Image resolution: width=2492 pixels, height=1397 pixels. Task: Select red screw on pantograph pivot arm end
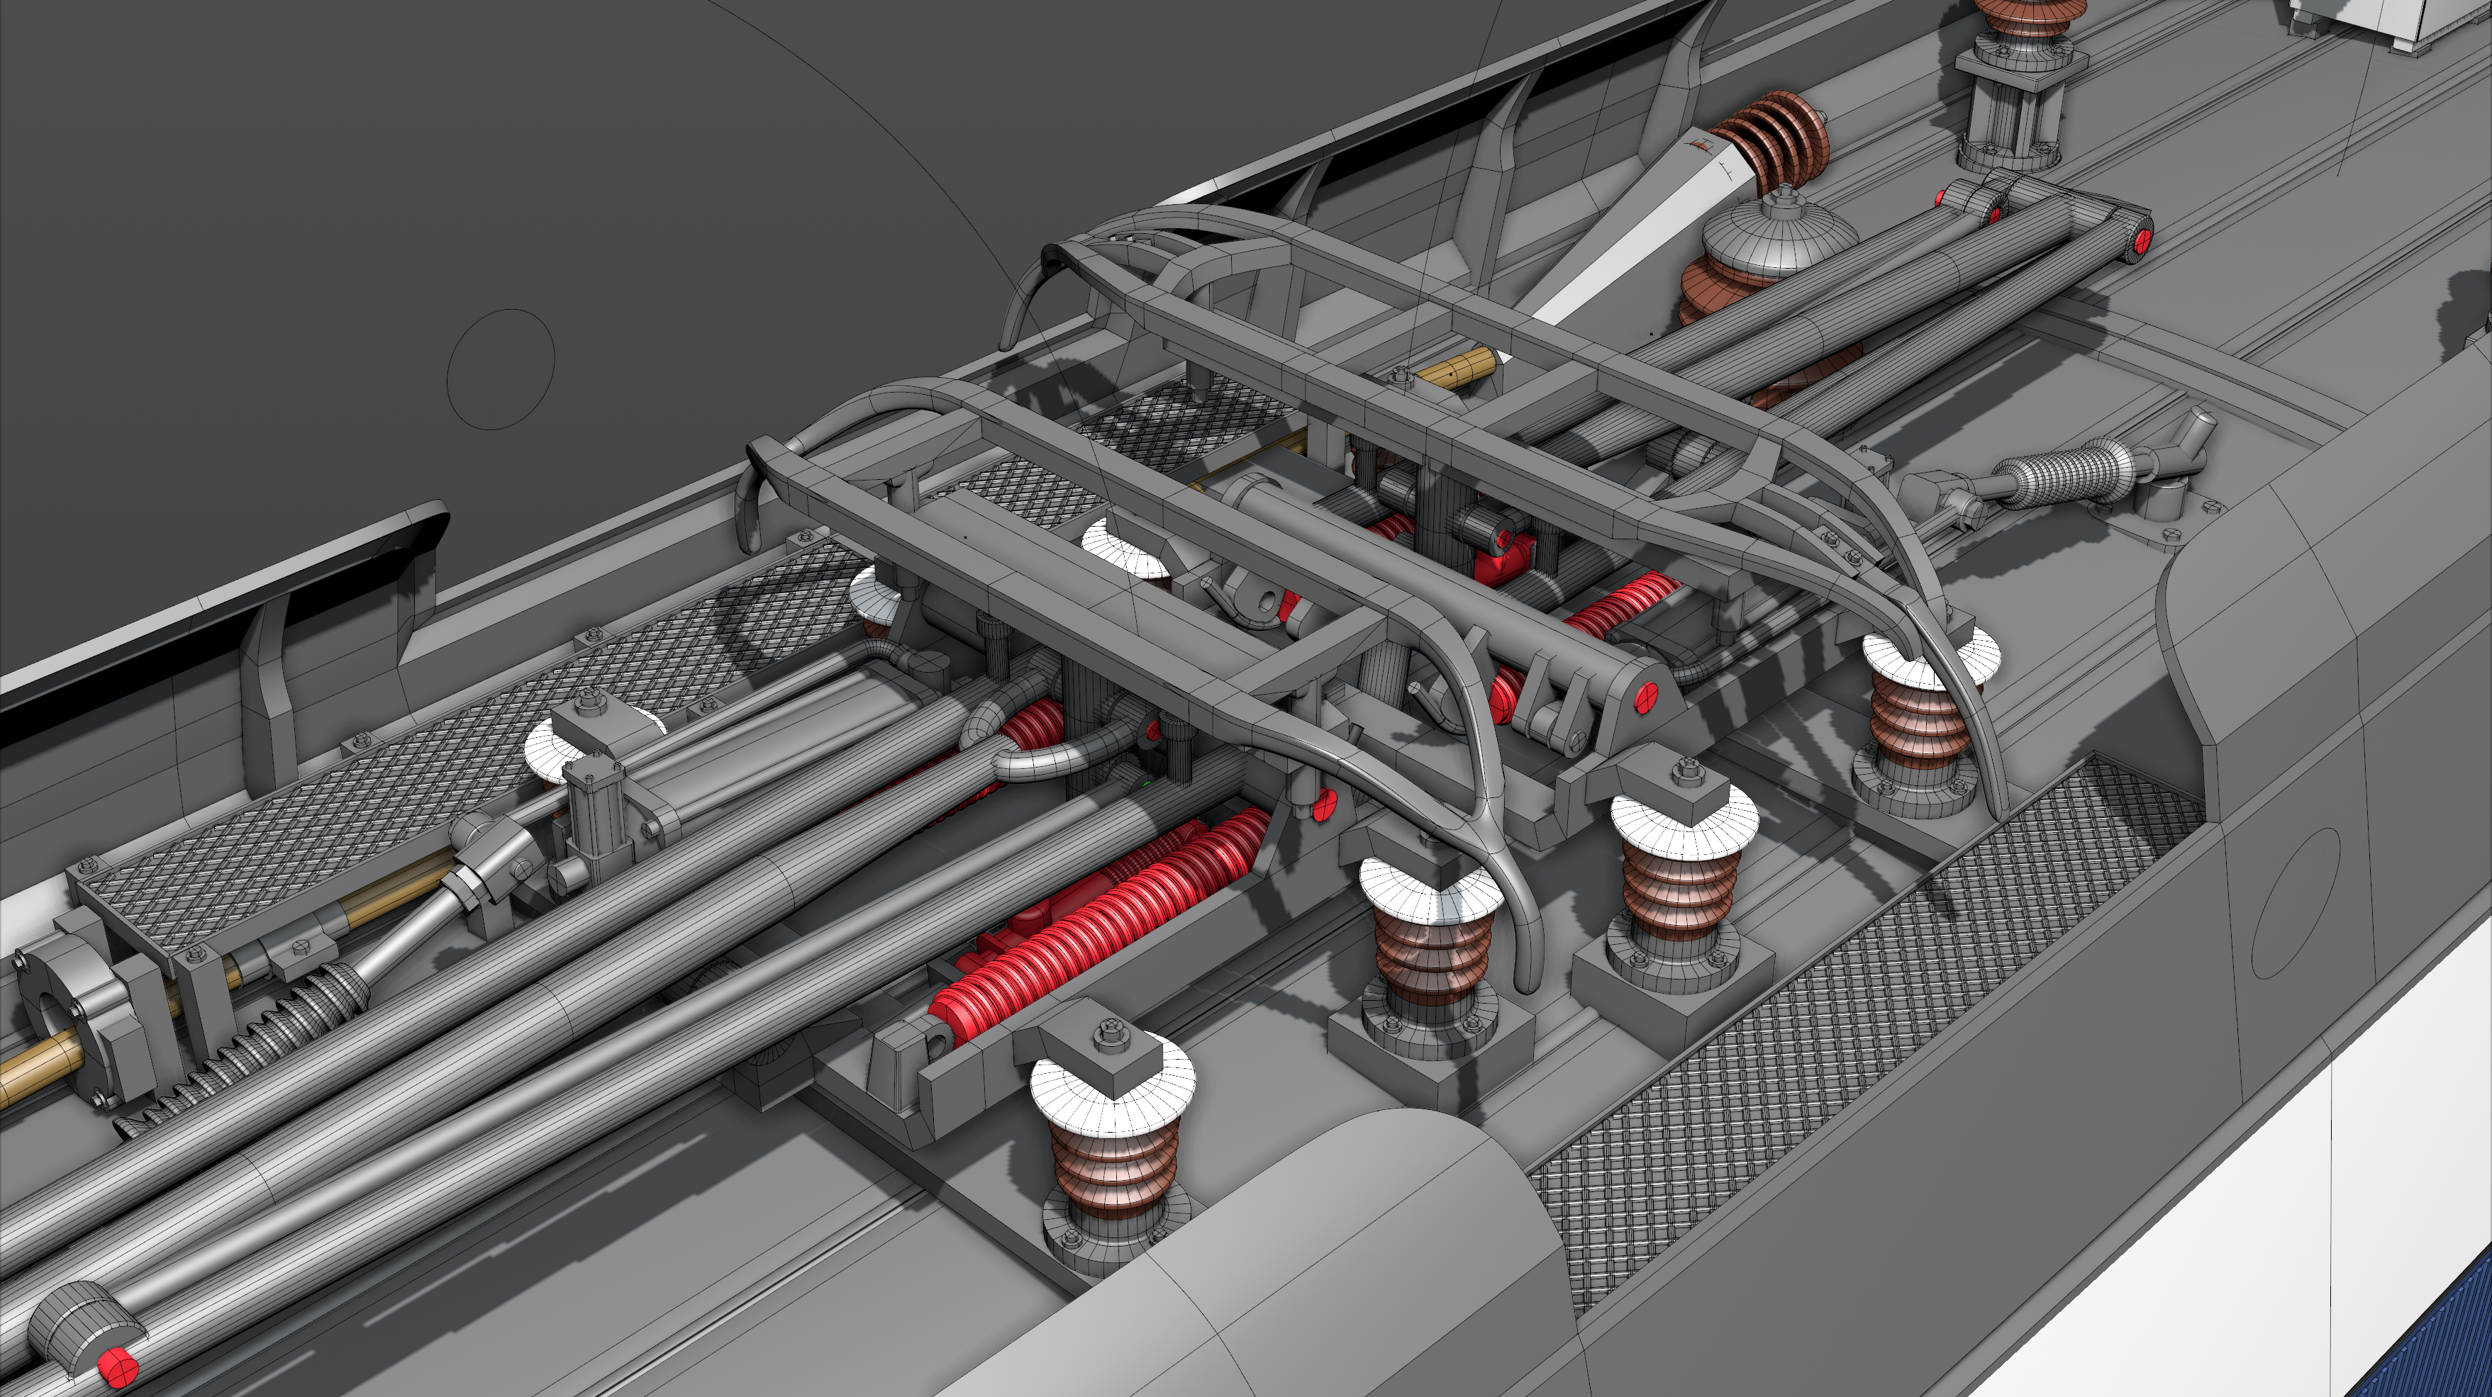(1645, 697)
